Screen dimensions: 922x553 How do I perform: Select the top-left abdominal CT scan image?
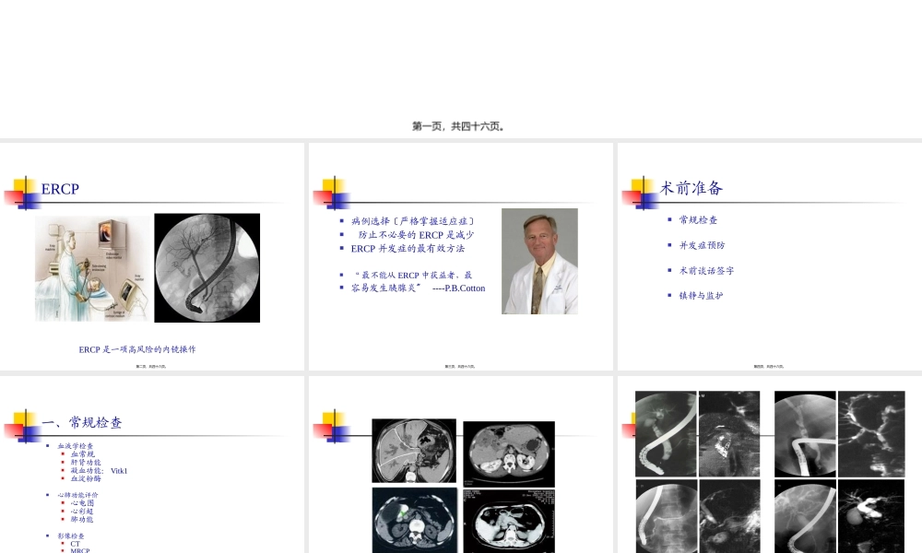(414, 453)
